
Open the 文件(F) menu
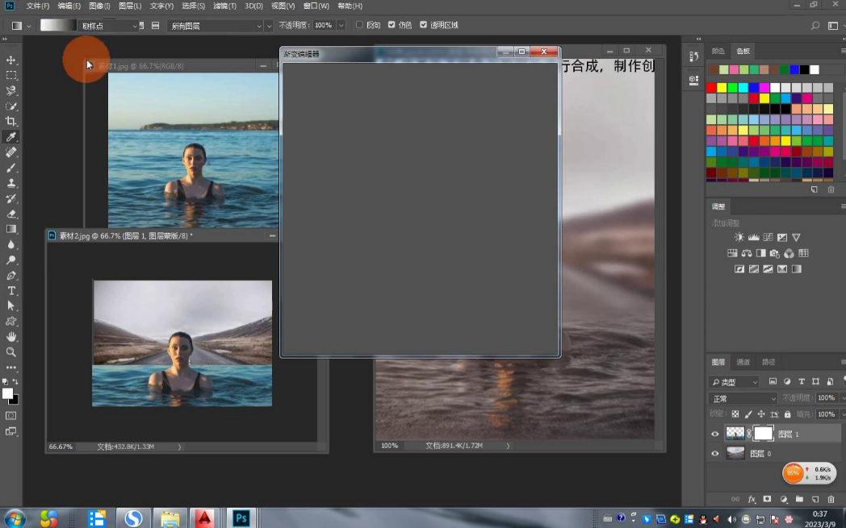pos(38,6)
